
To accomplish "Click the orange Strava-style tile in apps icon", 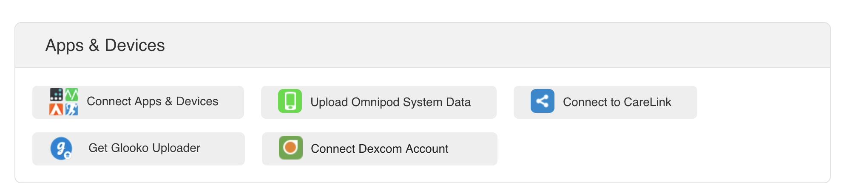I will click(56, 109).
